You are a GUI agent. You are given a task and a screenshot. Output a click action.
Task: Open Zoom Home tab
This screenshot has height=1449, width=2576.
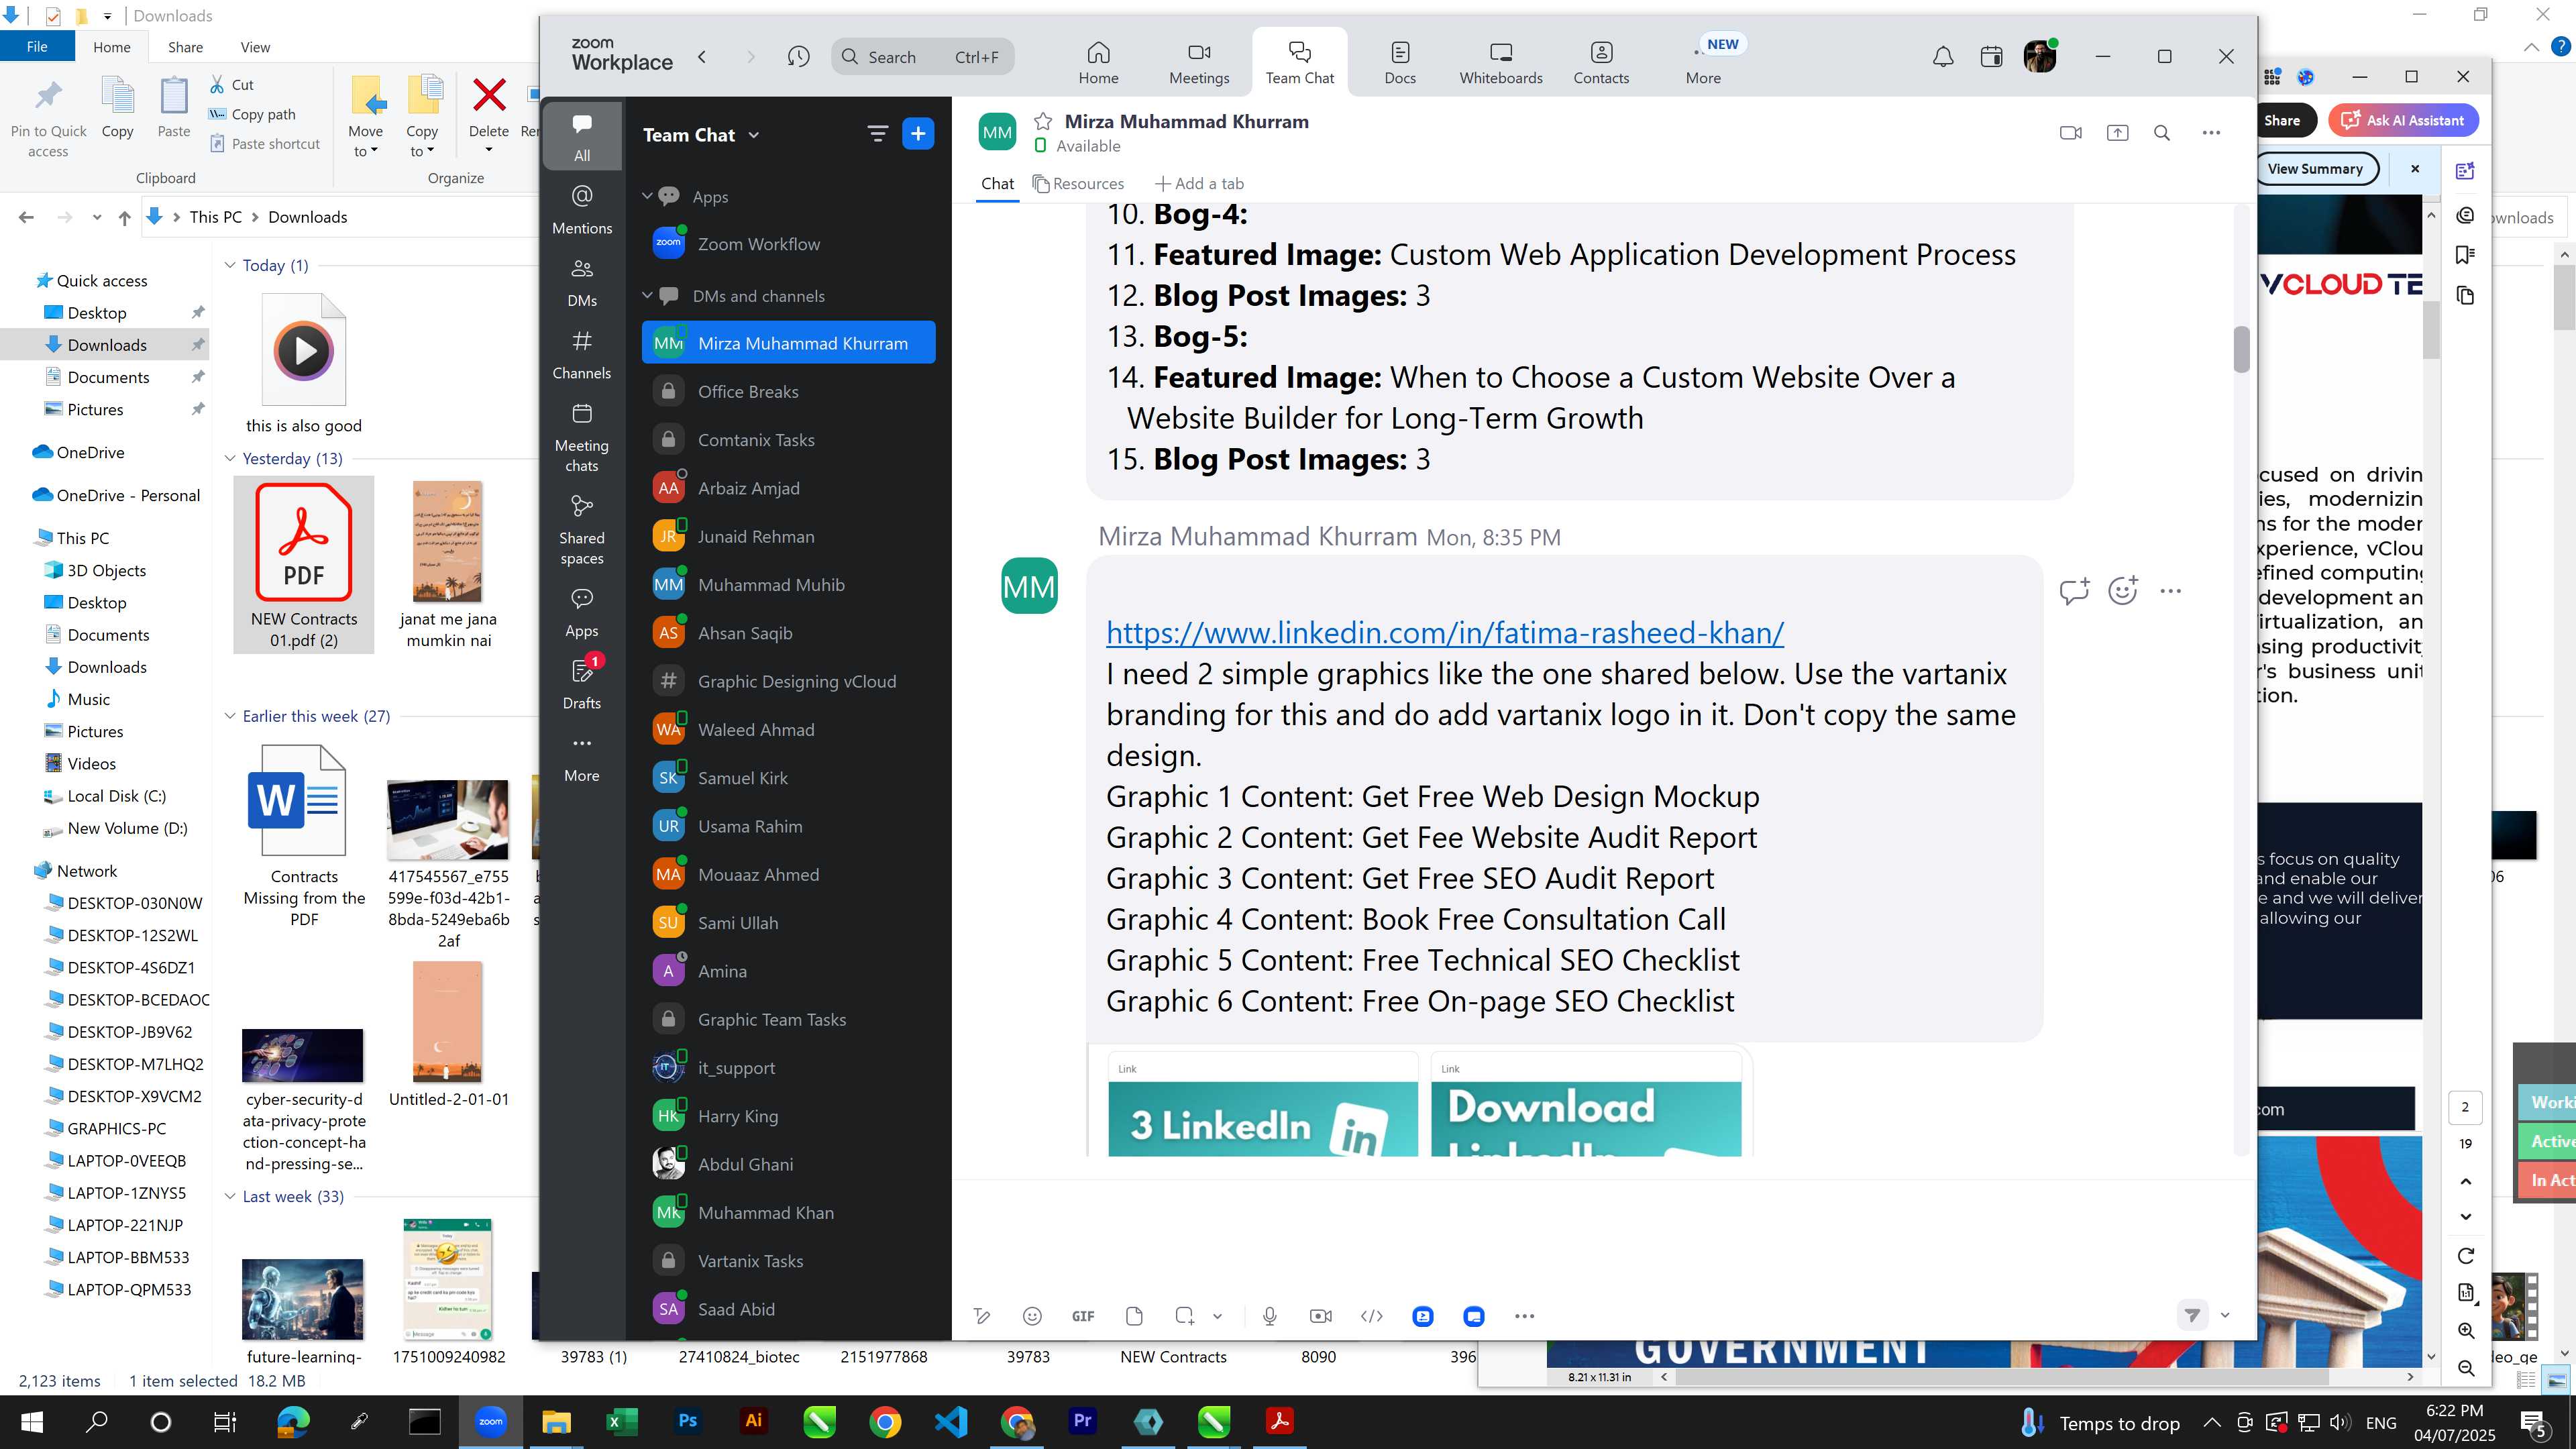tap(1098, 62)
